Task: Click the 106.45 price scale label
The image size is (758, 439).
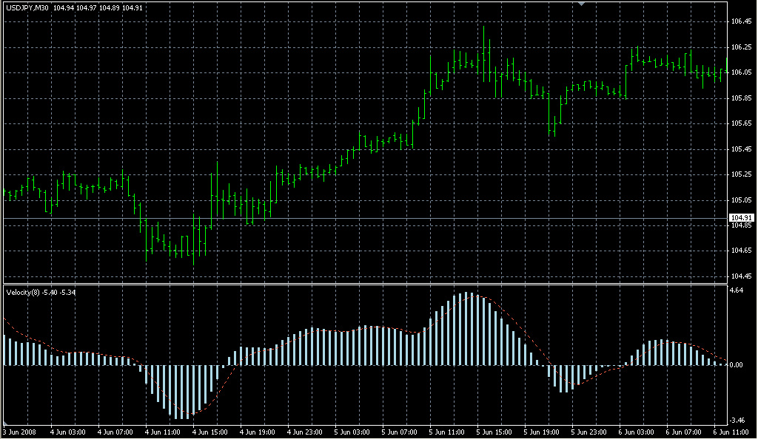Action: pyautogui.click(x=741, y=21)
